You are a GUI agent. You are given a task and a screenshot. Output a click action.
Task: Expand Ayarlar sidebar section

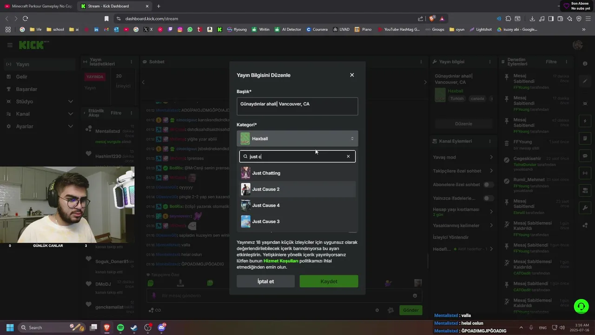(x=71, y=126)
